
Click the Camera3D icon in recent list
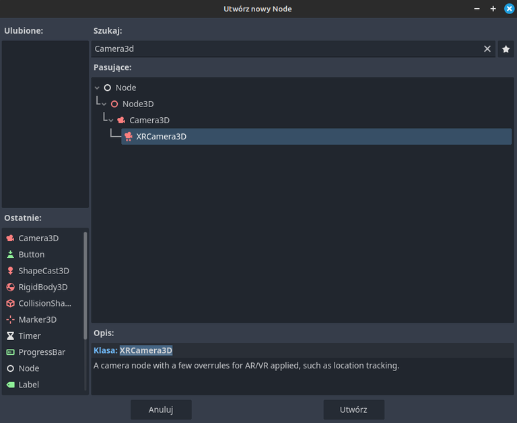click(10, 238)
